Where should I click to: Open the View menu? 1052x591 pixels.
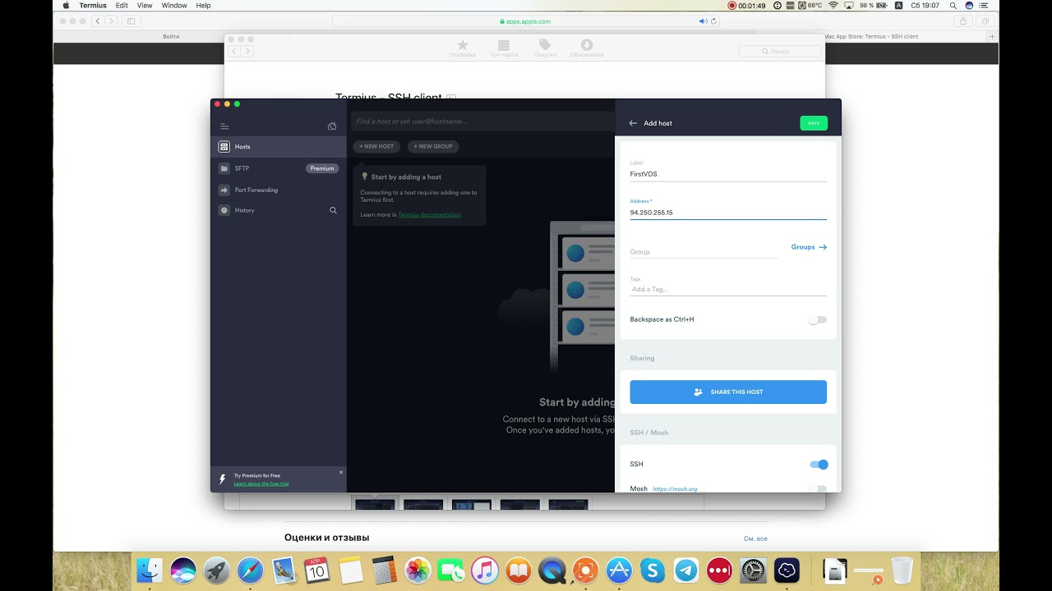pos(145,6)
